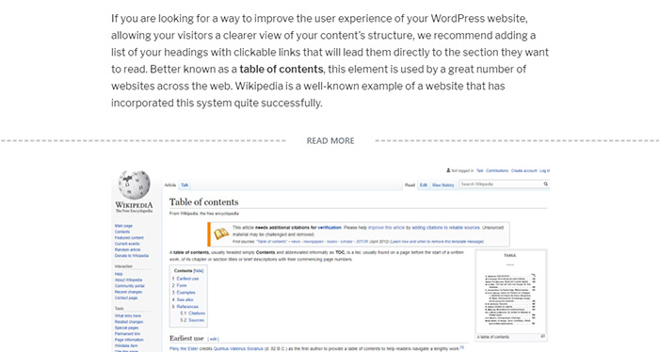The image size is (659, 352).
Task: Click the enlarge icon under the TABLE thumbnail
Action: point(542,336)
